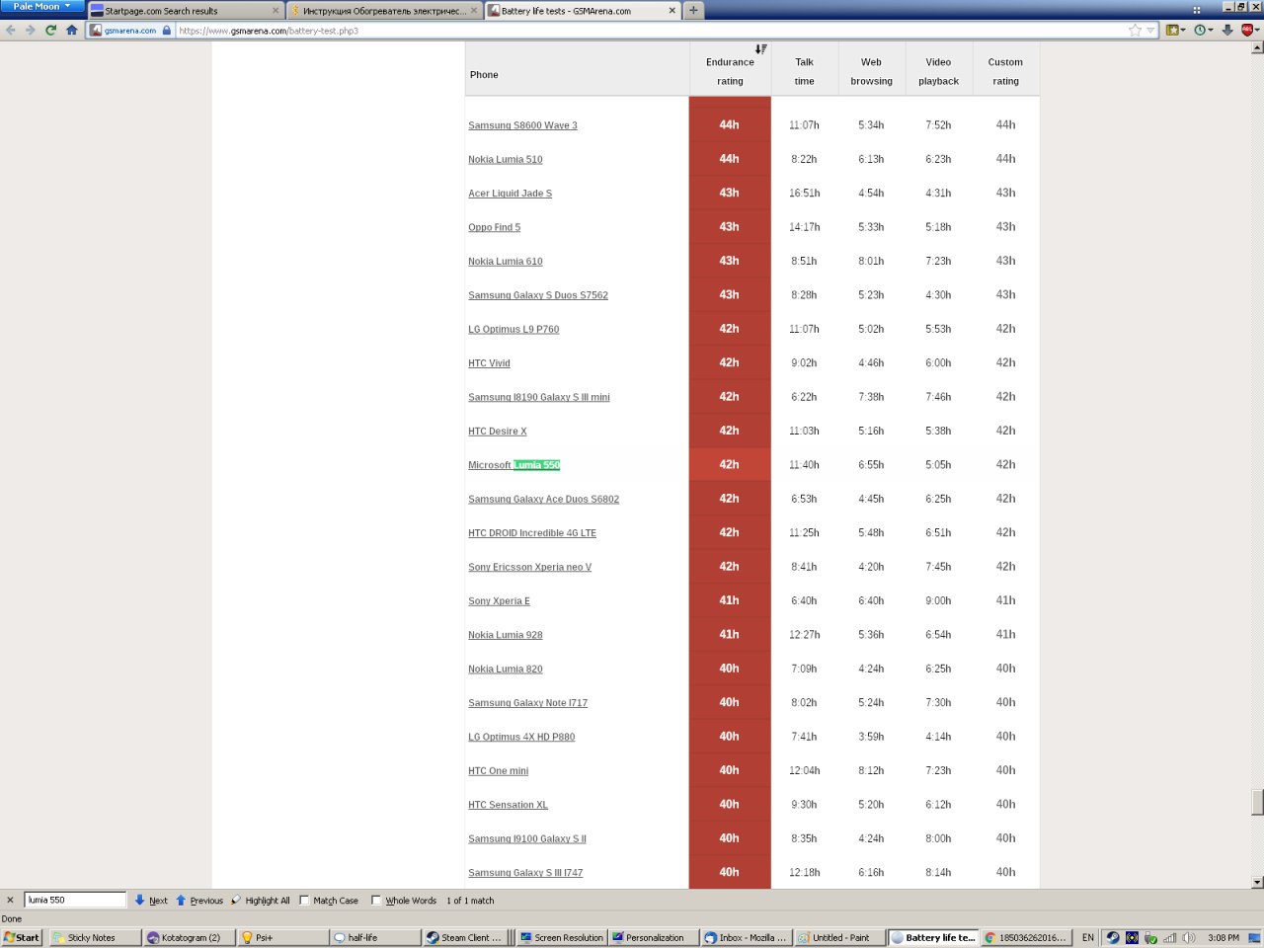Screen dimensions: 1264x948
Task: Open the Samsung S8600 Wave 3 link
Action: (x=522, y=125)
